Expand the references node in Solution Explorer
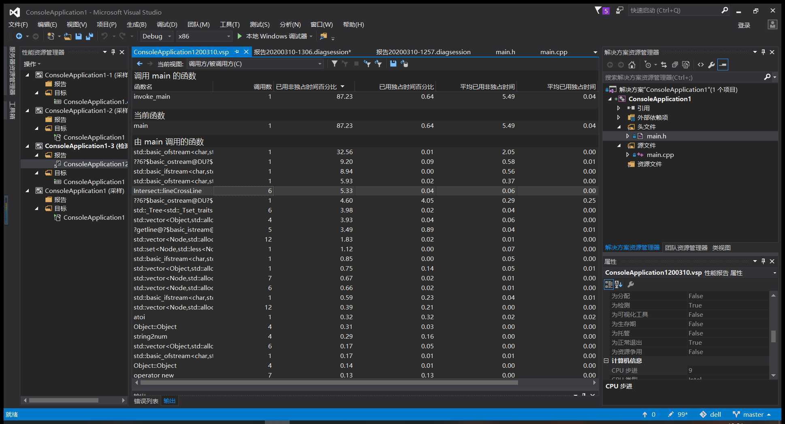The image size is (785, 424). point(619,108)
